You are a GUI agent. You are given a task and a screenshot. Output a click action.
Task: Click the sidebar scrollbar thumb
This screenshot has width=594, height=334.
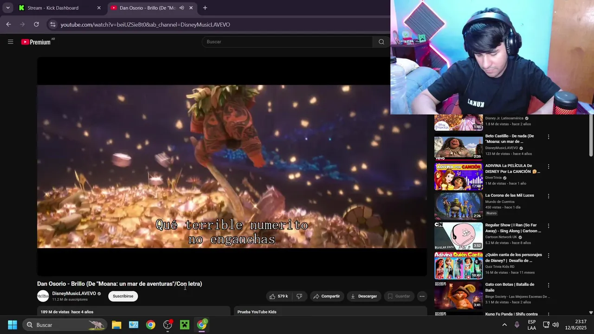tap(591, 135)
